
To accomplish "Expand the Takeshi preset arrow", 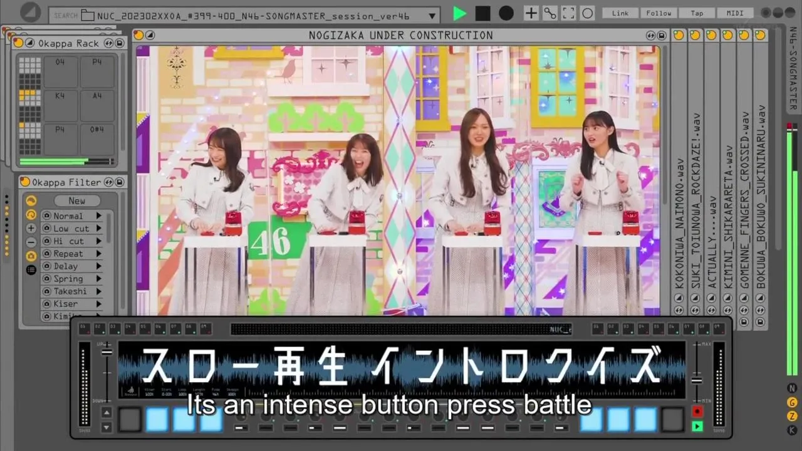I will [98, 291].
